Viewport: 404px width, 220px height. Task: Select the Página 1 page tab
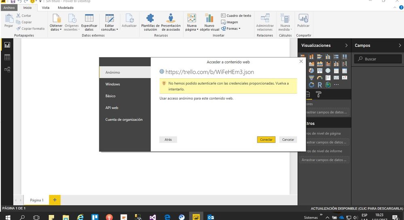click(x=36, y=200)
